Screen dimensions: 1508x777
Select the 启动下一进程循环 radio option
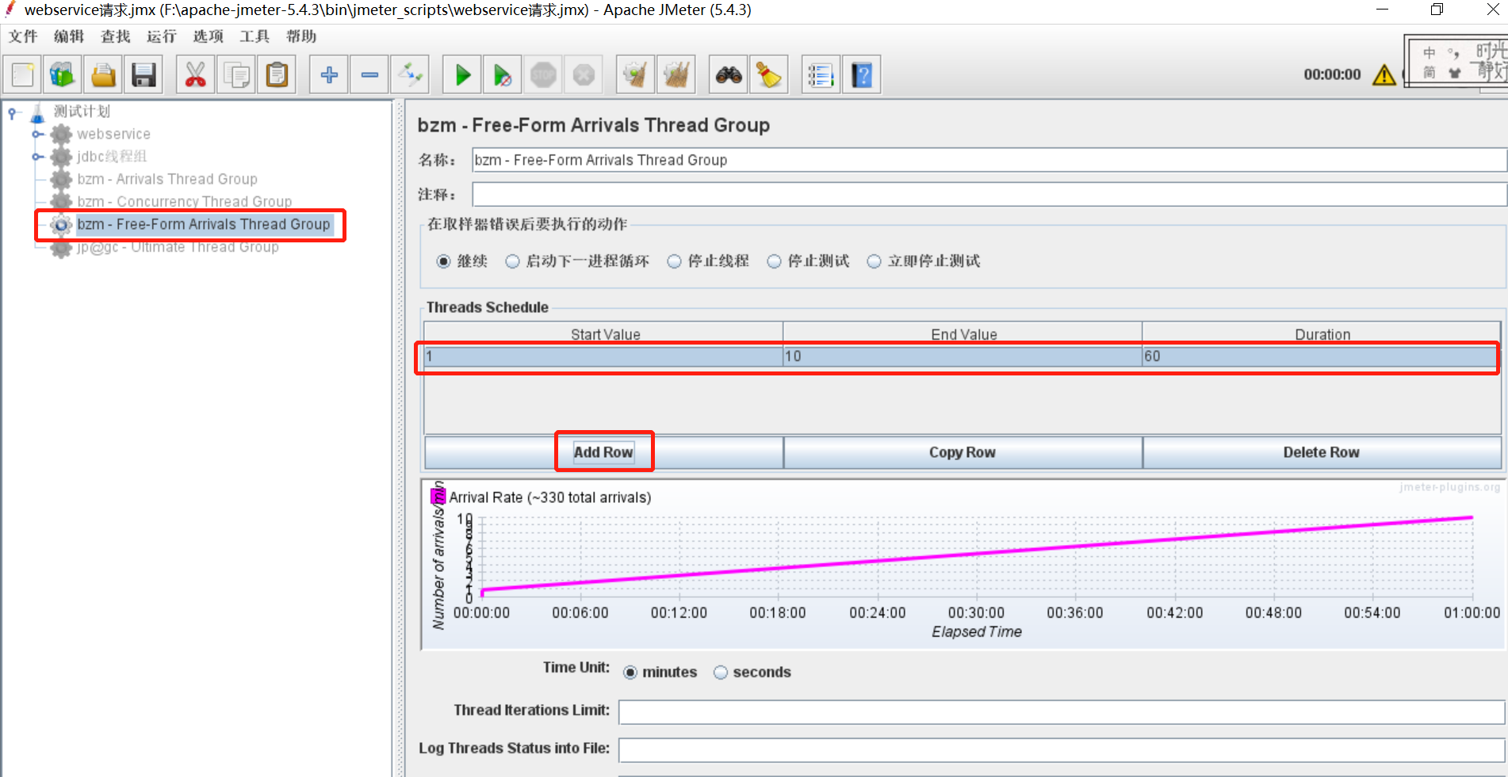tap(512, 261)
